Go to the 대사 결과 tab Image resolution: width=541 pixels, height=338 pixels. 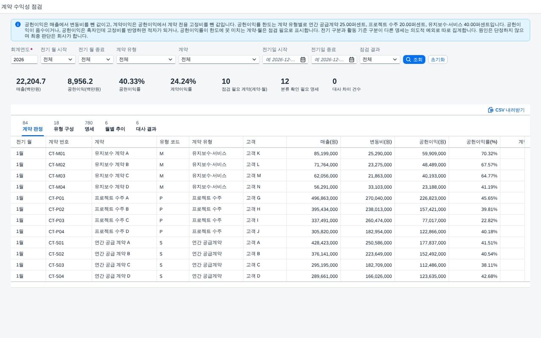(146, 126)
